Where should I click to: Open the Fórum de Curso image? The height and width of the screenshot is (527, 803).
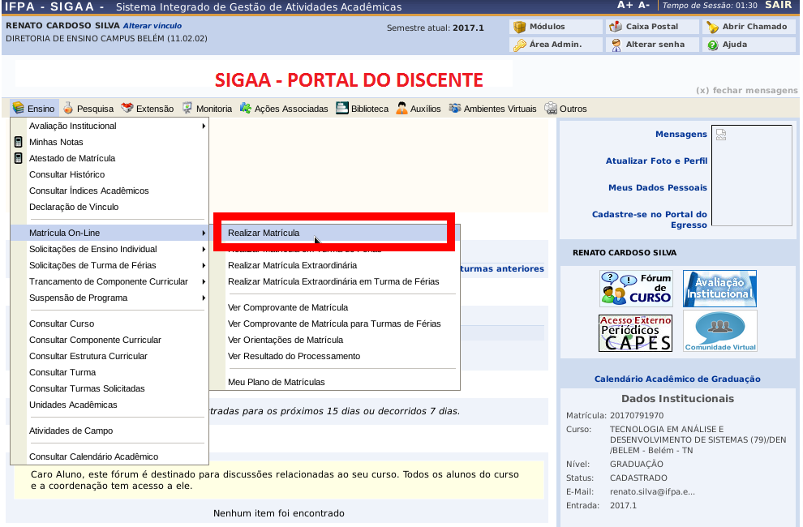click(636, 289)
